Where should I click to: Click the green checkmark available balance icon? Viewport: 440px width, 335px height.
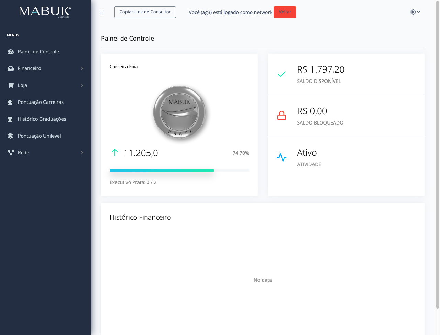pos(282,74)
